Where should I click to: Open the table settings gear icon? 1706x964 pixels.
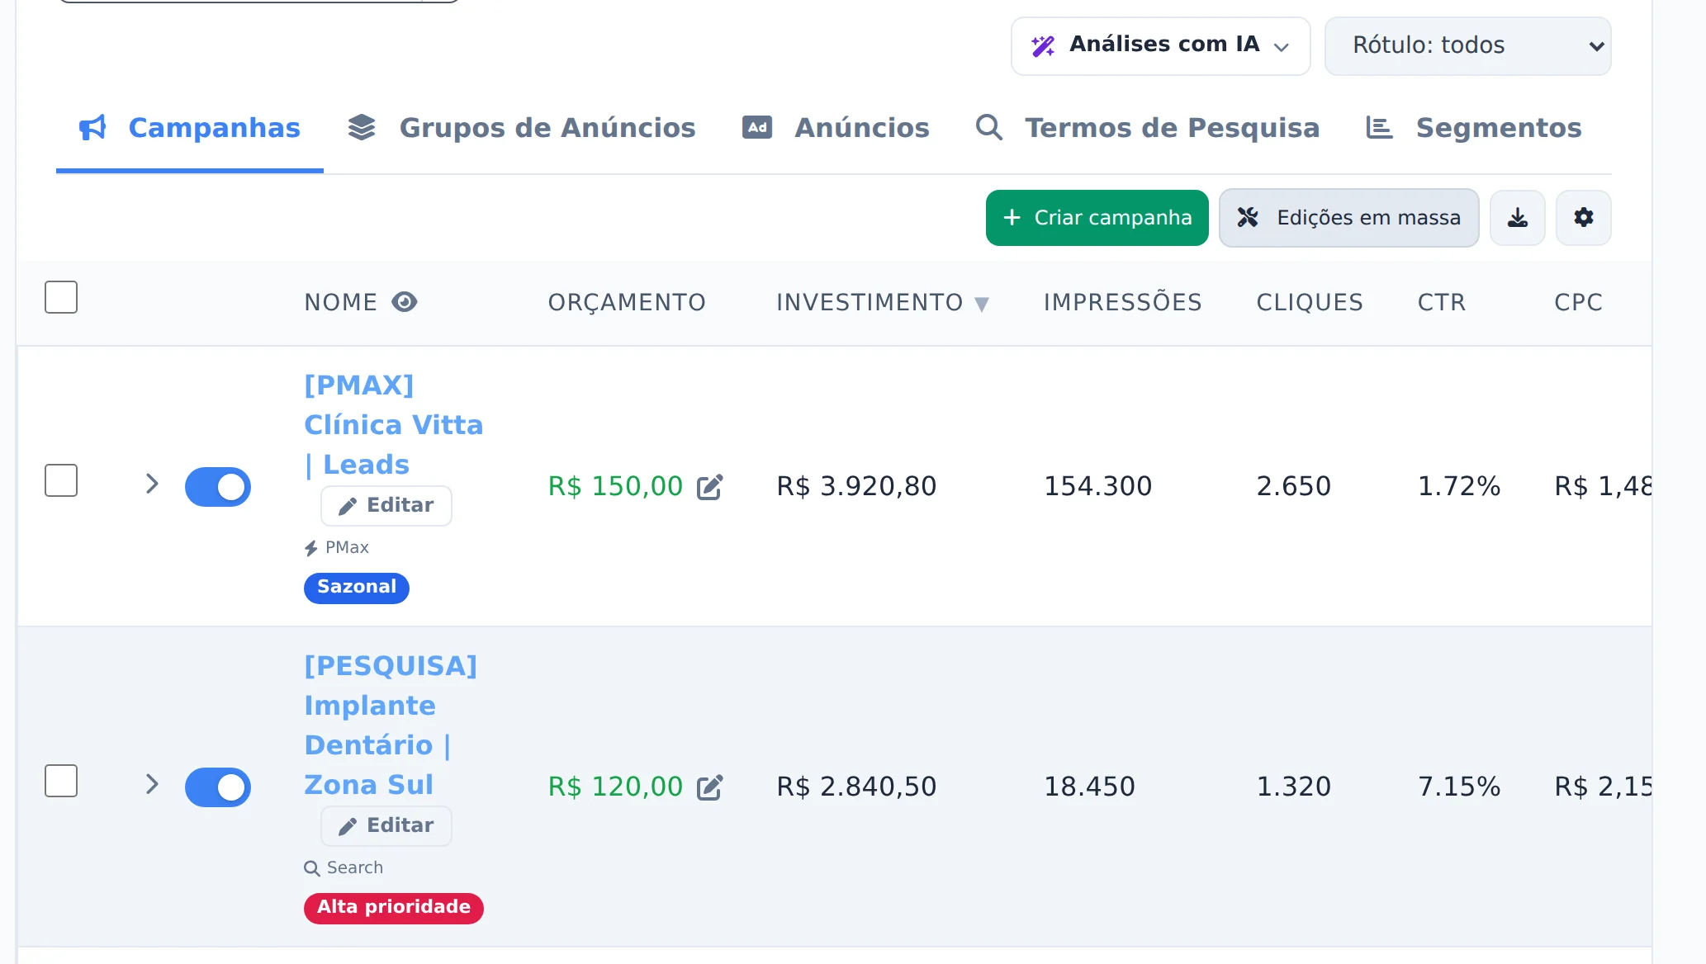[1583, 218]
